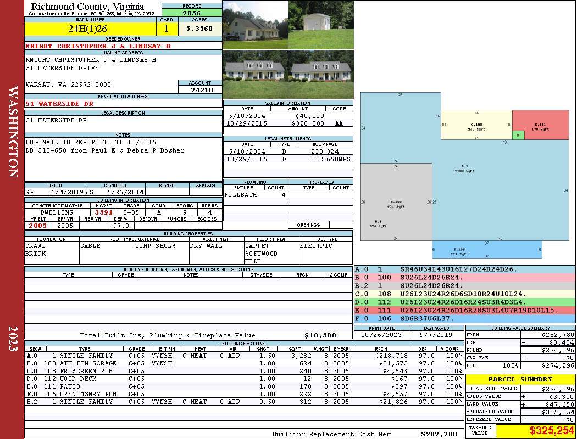The height and width of the screenshot is (439, 577).
Task: Click the SOFTWOOD floor finish entry
Action: tap(261, 254)
